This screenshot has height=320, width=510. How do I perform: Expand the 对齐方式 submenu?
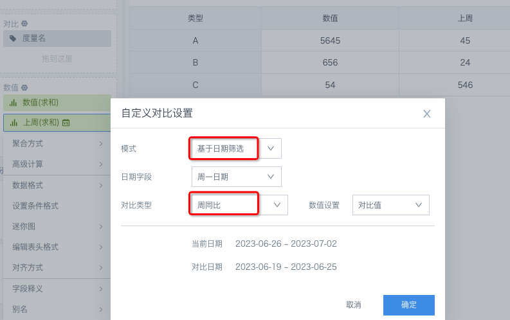pyautogui.click(x=57, y=268)
